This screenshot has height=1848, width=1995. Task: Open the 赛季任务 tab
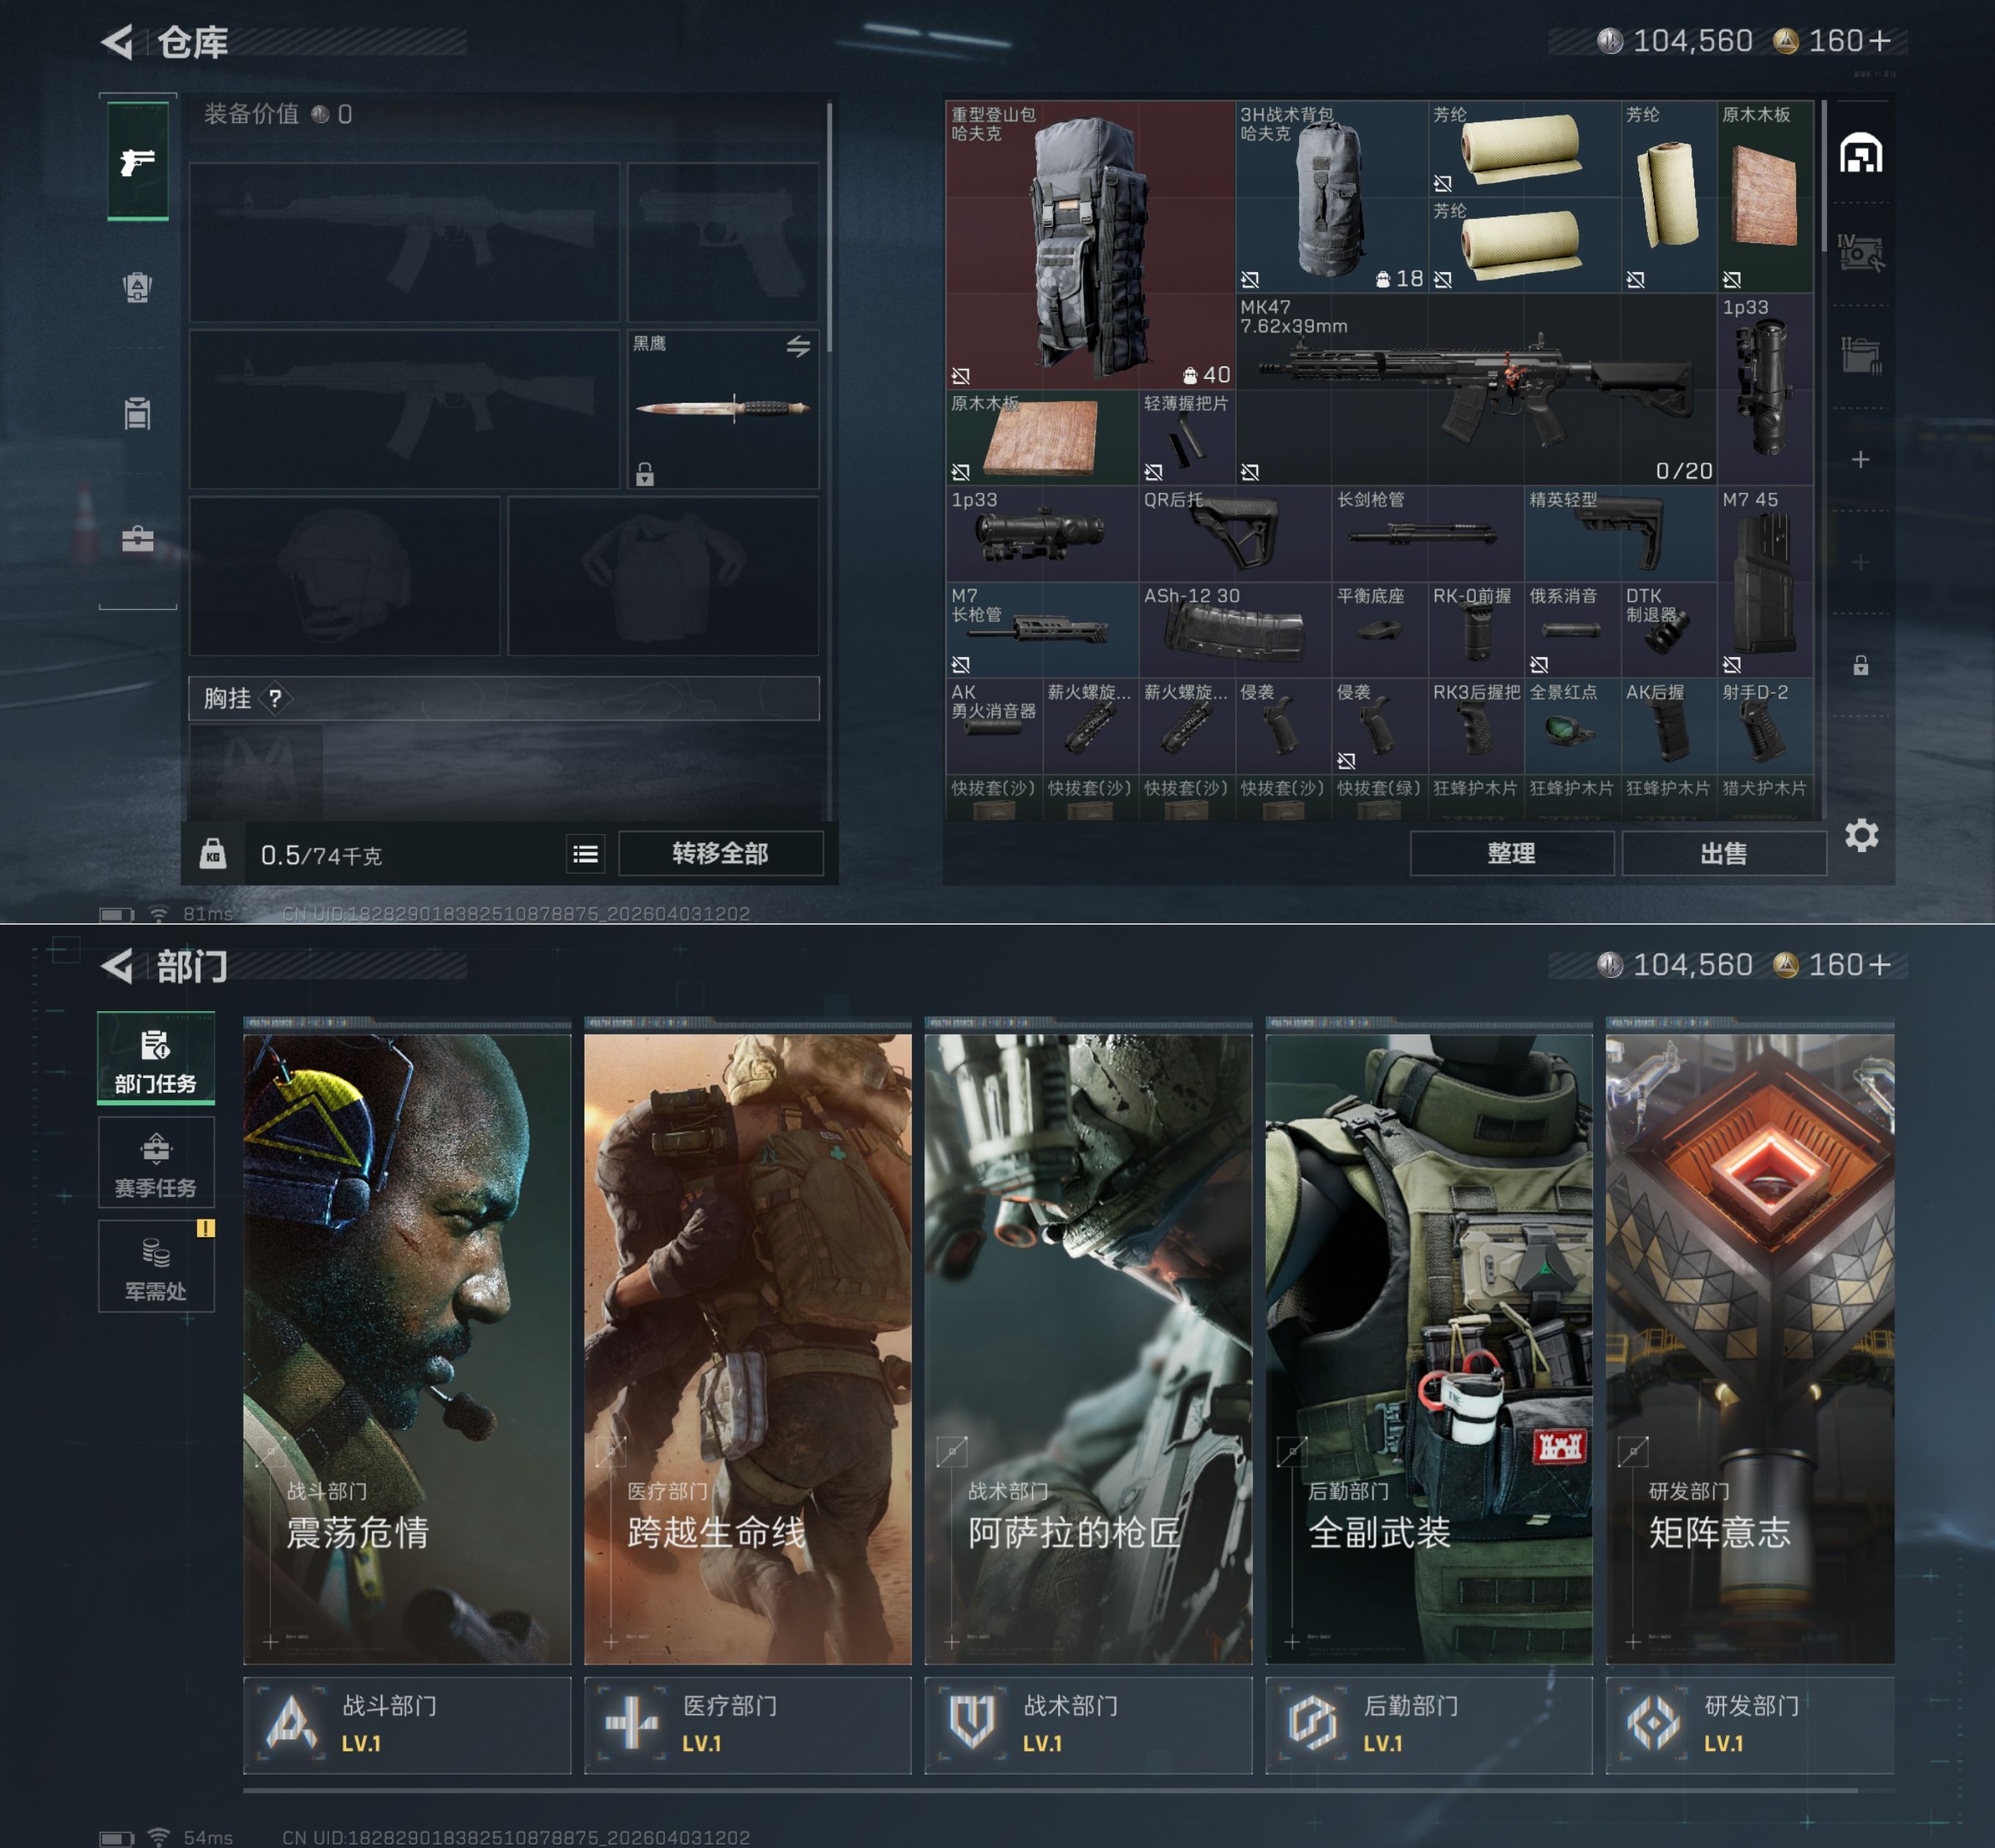click(x=156, y=1164)
